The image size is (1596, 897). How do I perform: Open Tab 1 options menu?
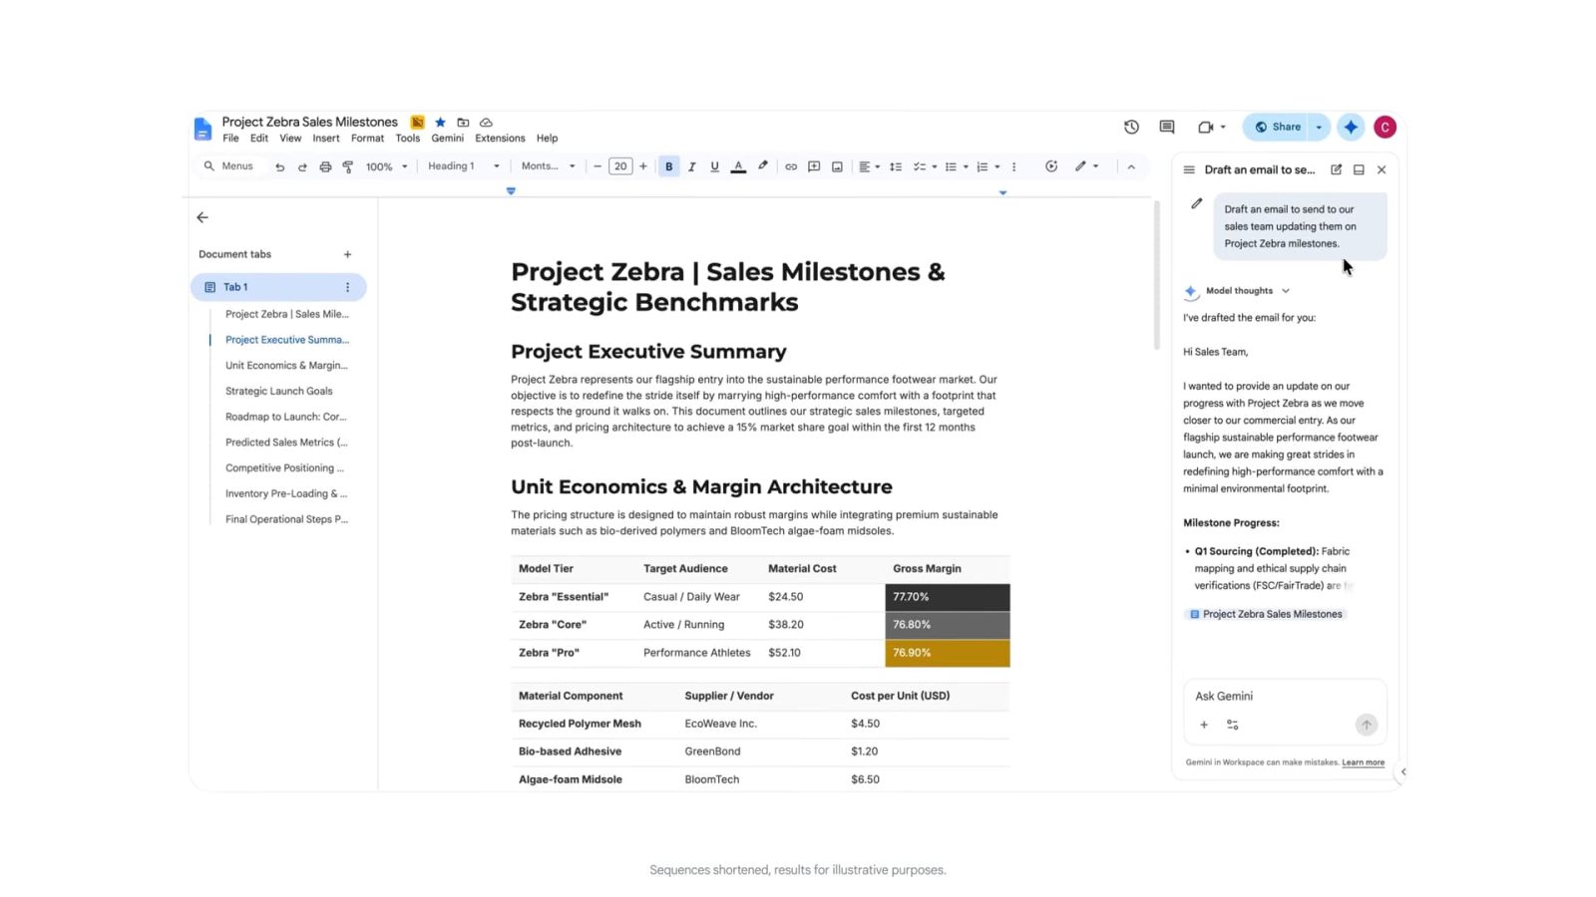click(x=347, y=287)
